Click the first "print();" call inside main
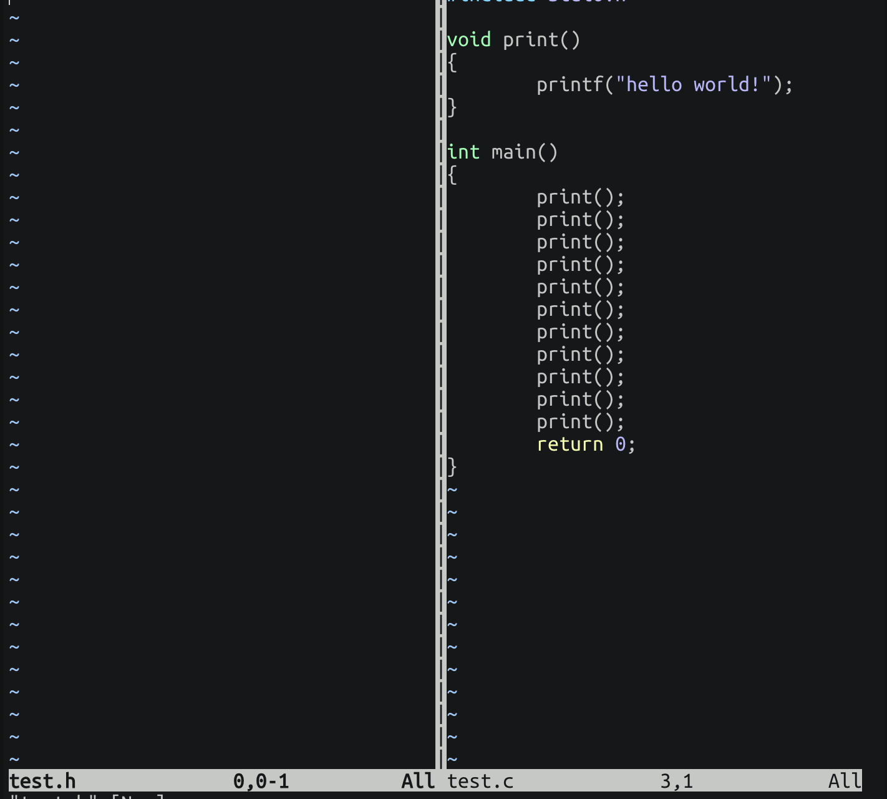The height and width of the screenshot is (799, 887). [580, 197]
